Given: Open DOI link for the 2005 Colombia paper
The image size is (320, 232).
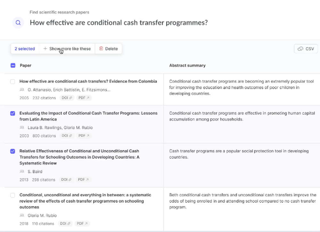Looking at the screenshot, I should 67,98.
